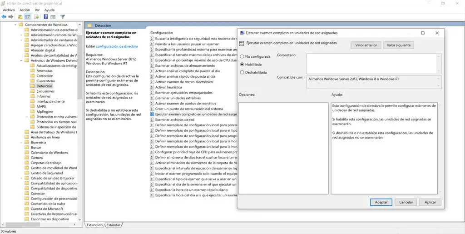Toggle the Show/Hide console tree icon
Screen dimensions: 465x234
click(27, 17)
